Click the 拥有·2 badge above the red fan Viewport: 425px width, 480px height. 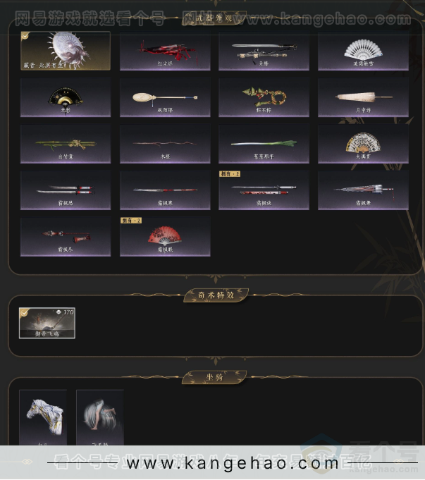131,221
